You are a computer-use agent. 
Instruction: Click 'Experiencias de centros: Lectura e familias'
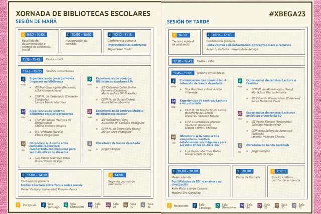coord(271,82)
